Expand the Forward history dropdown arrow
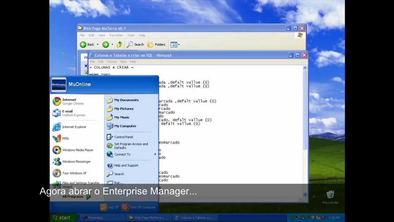 pos(112,45)
